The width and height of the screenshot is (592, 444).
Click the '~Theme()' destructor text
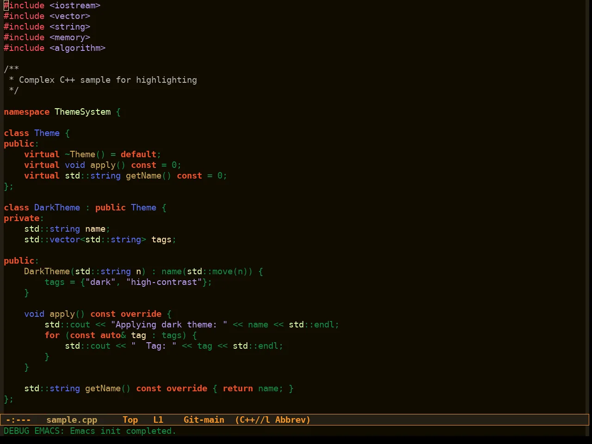pyautogui.click(x=85, y=154)
